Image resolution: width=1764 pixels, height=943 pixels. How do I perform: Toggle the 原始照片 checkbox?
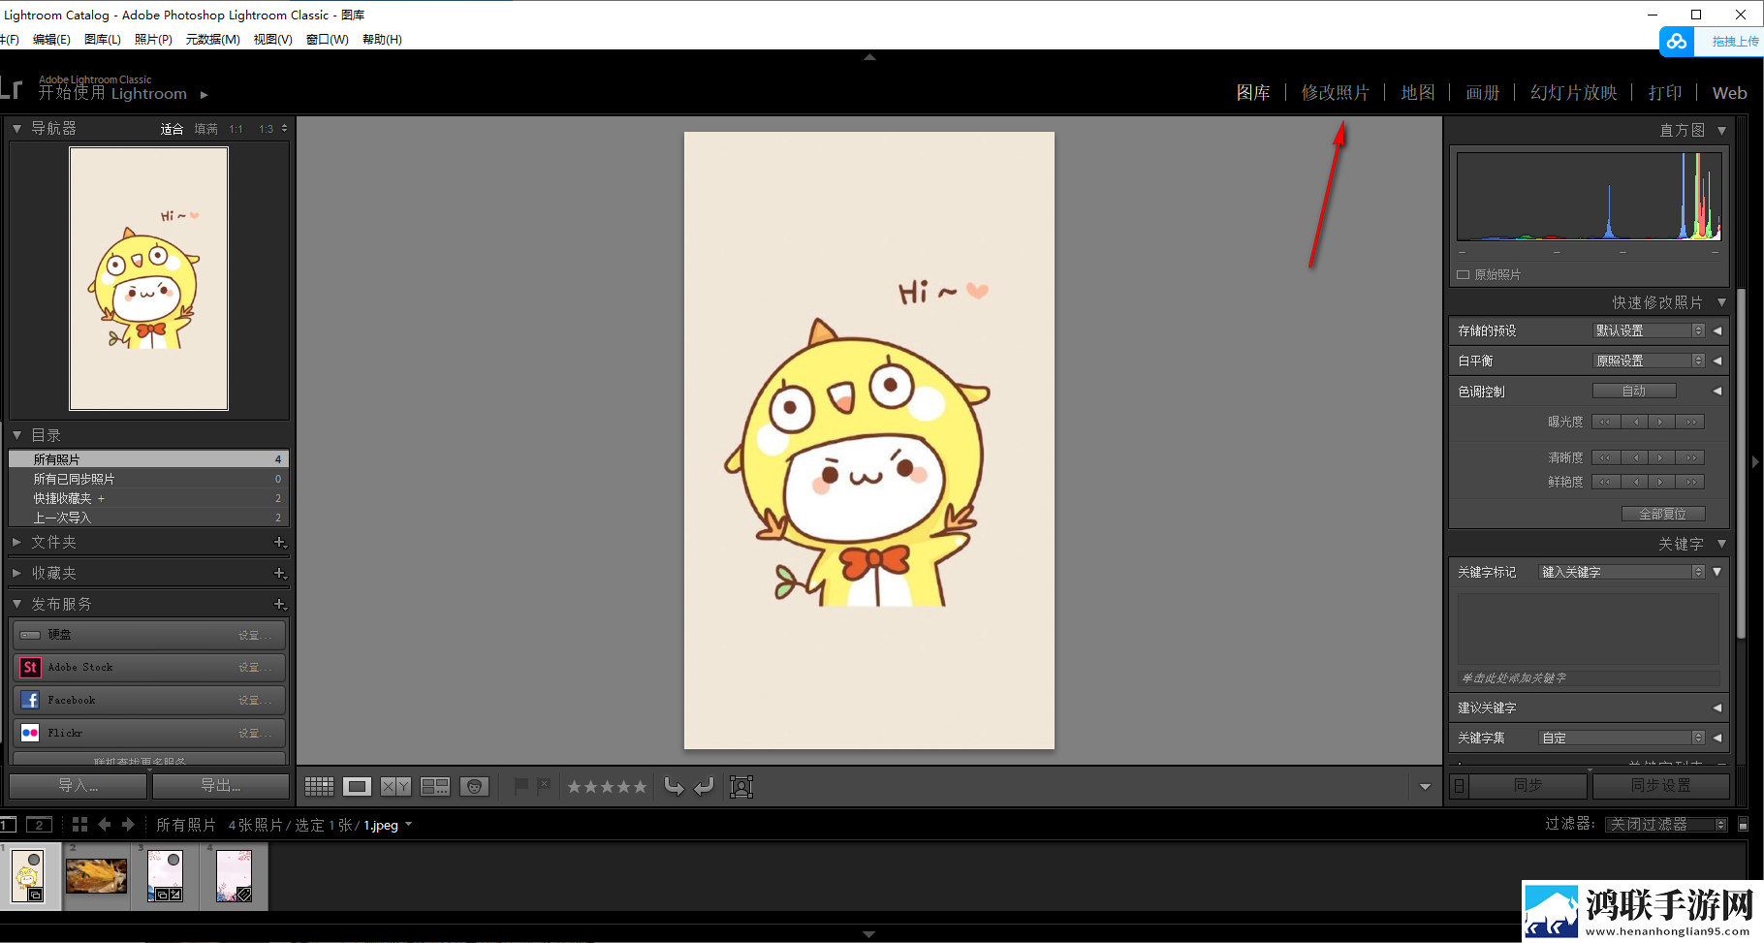[1464, 275]
